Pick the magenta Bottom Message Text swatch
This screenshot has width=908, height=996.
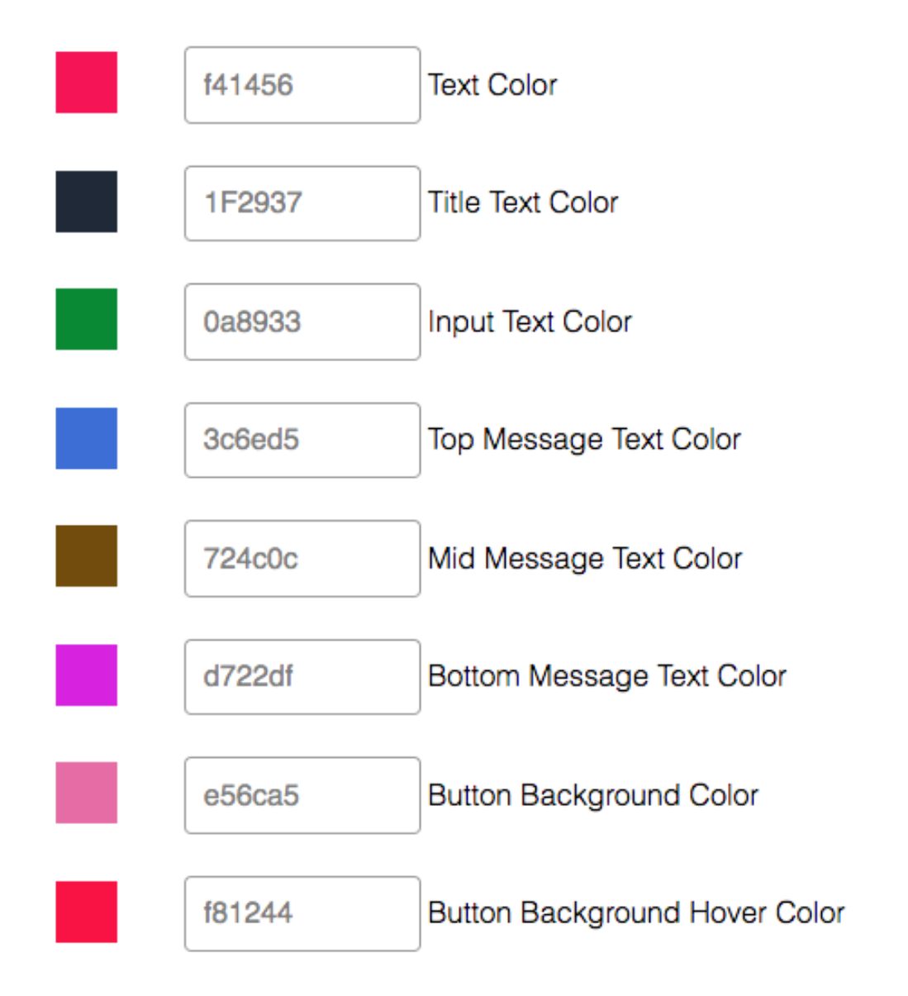(x=86, y=675)
